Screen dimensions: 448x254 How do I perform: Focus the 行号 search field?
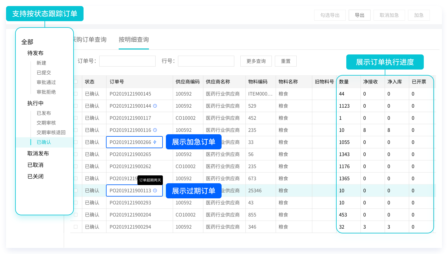206,61
